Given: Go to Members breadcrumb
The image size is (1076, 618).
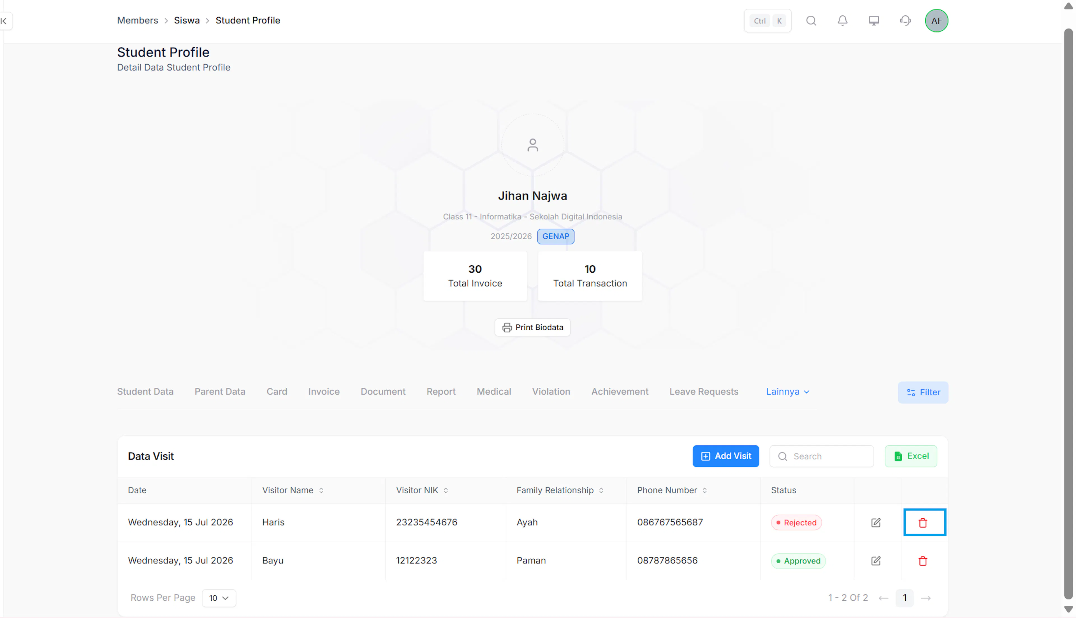Looking at the screenshot, I should 137,20.
